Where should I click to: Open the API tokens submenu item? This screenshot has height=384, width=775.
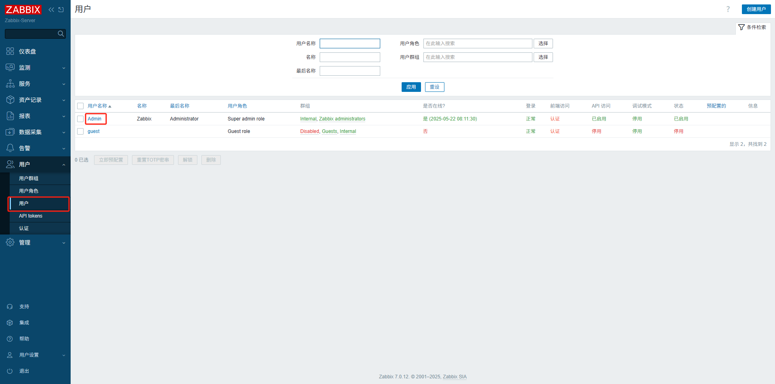pos(40,216)
